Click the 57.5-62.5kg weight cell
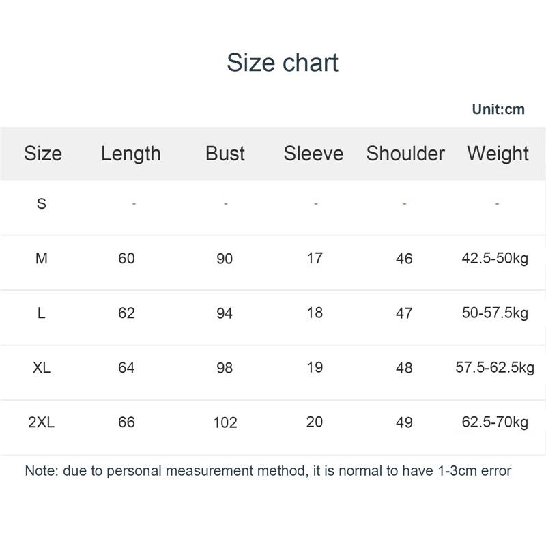The height and width of the screenshot is (546, 546). point(495,368)
